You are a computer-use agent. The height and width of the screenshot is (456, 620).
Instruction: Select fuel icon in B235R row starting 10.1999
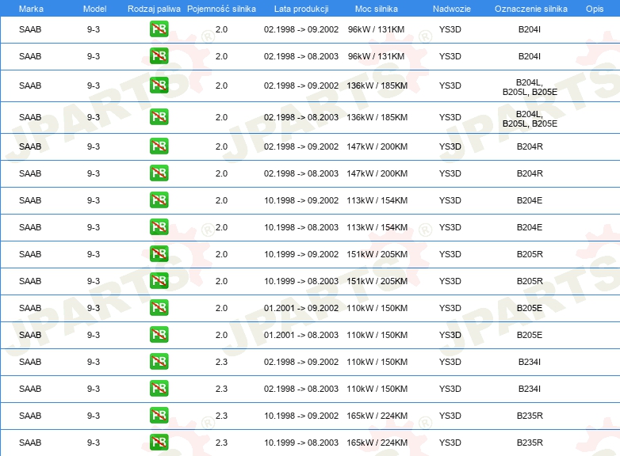(x=159, y=443)
